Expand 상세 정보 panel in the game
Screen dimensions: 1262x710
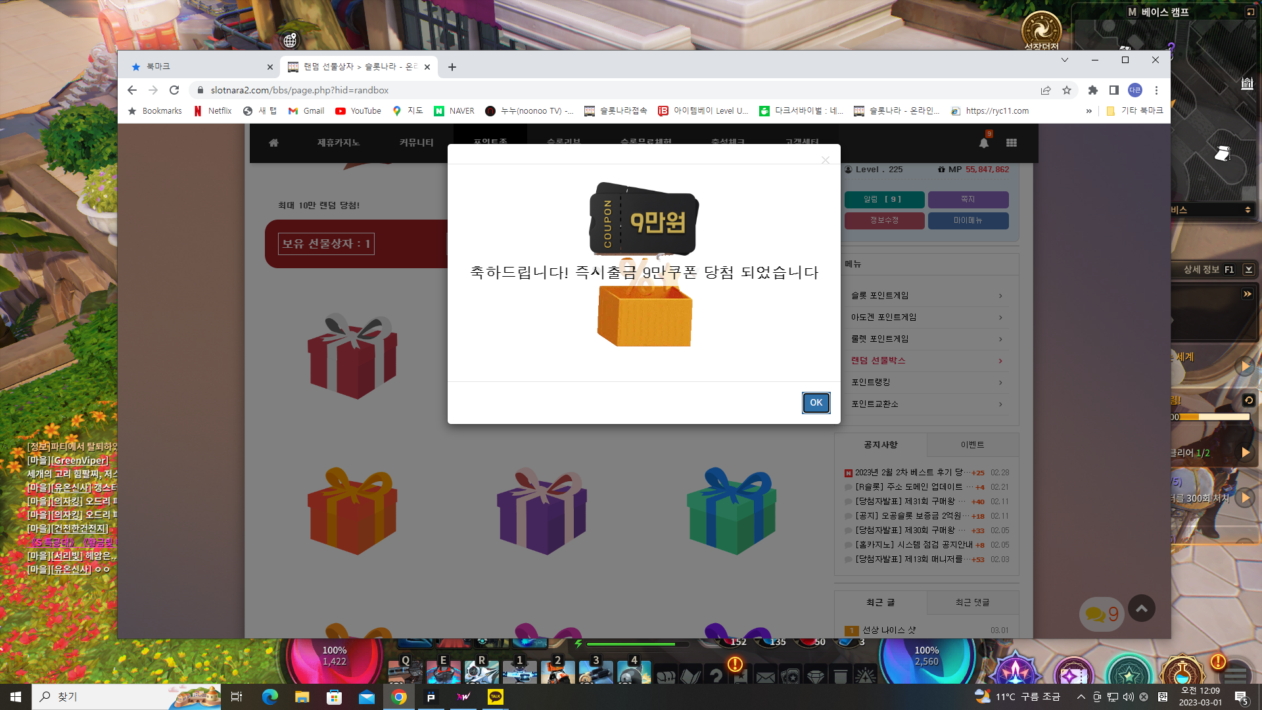click(1249, 270)
